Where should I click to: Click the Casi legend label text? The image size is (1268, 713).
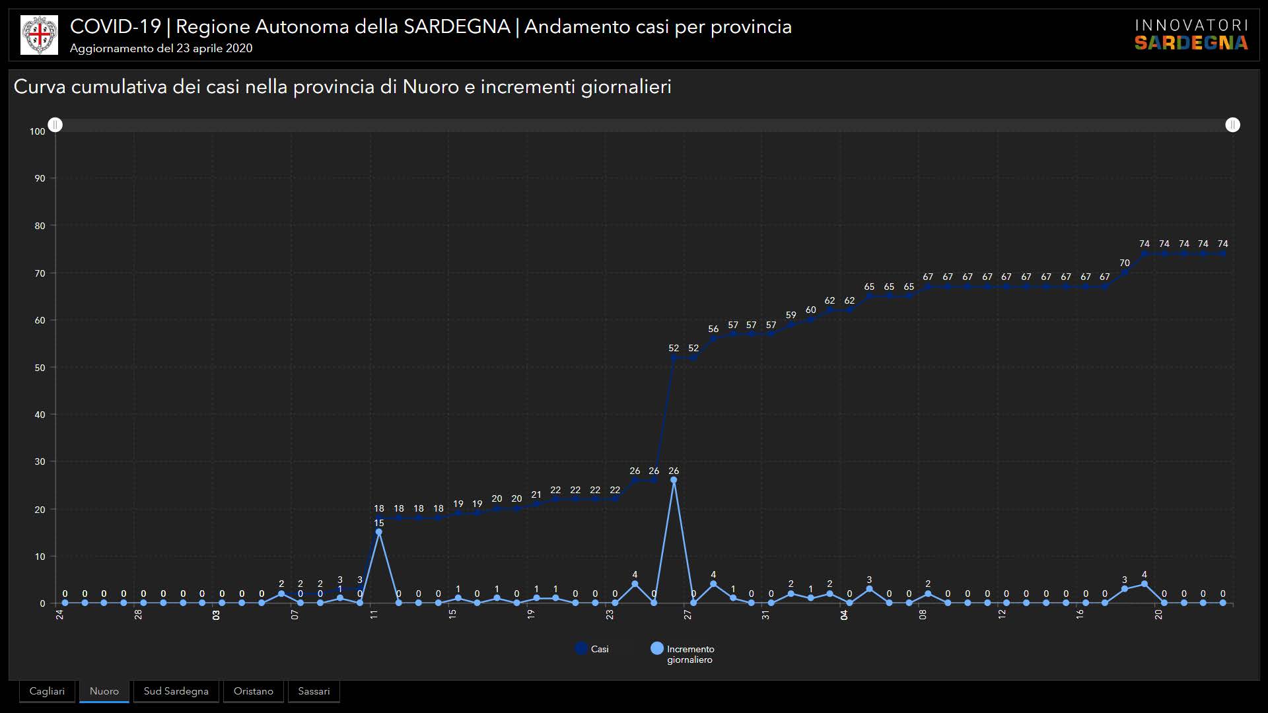(600, 649)
